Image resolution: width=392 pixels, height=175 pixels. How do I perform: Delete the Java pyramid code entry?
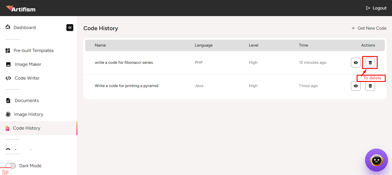370,86
